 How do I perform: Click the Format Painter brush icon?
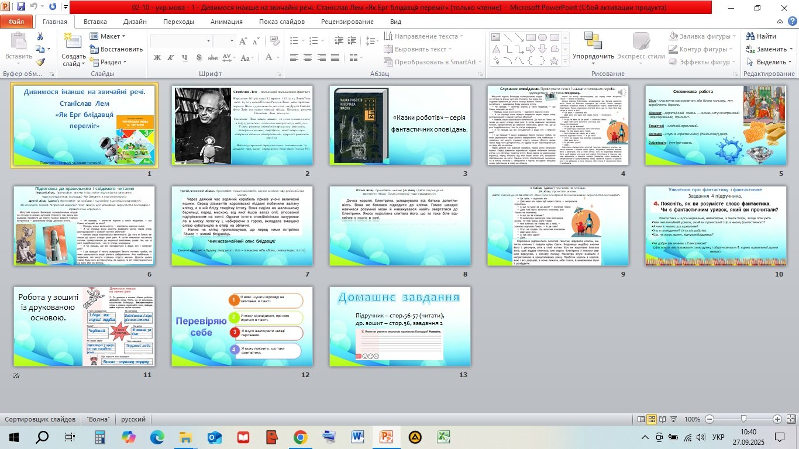coord(40,61)
